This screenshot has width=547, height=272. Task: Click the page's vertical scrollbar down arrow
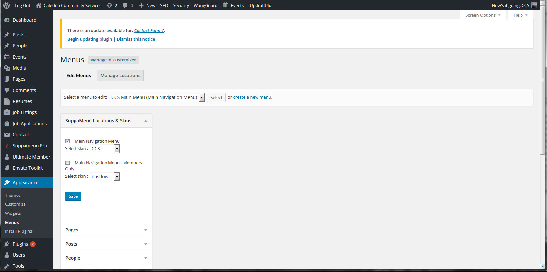click(x=542, y=266)
